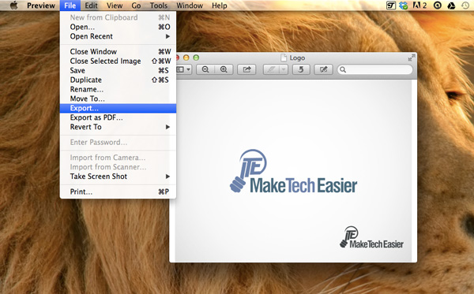The height and width of the screenshot is (294, 474).
Task: Open the Go menu
Action: [x=136, y=6]
